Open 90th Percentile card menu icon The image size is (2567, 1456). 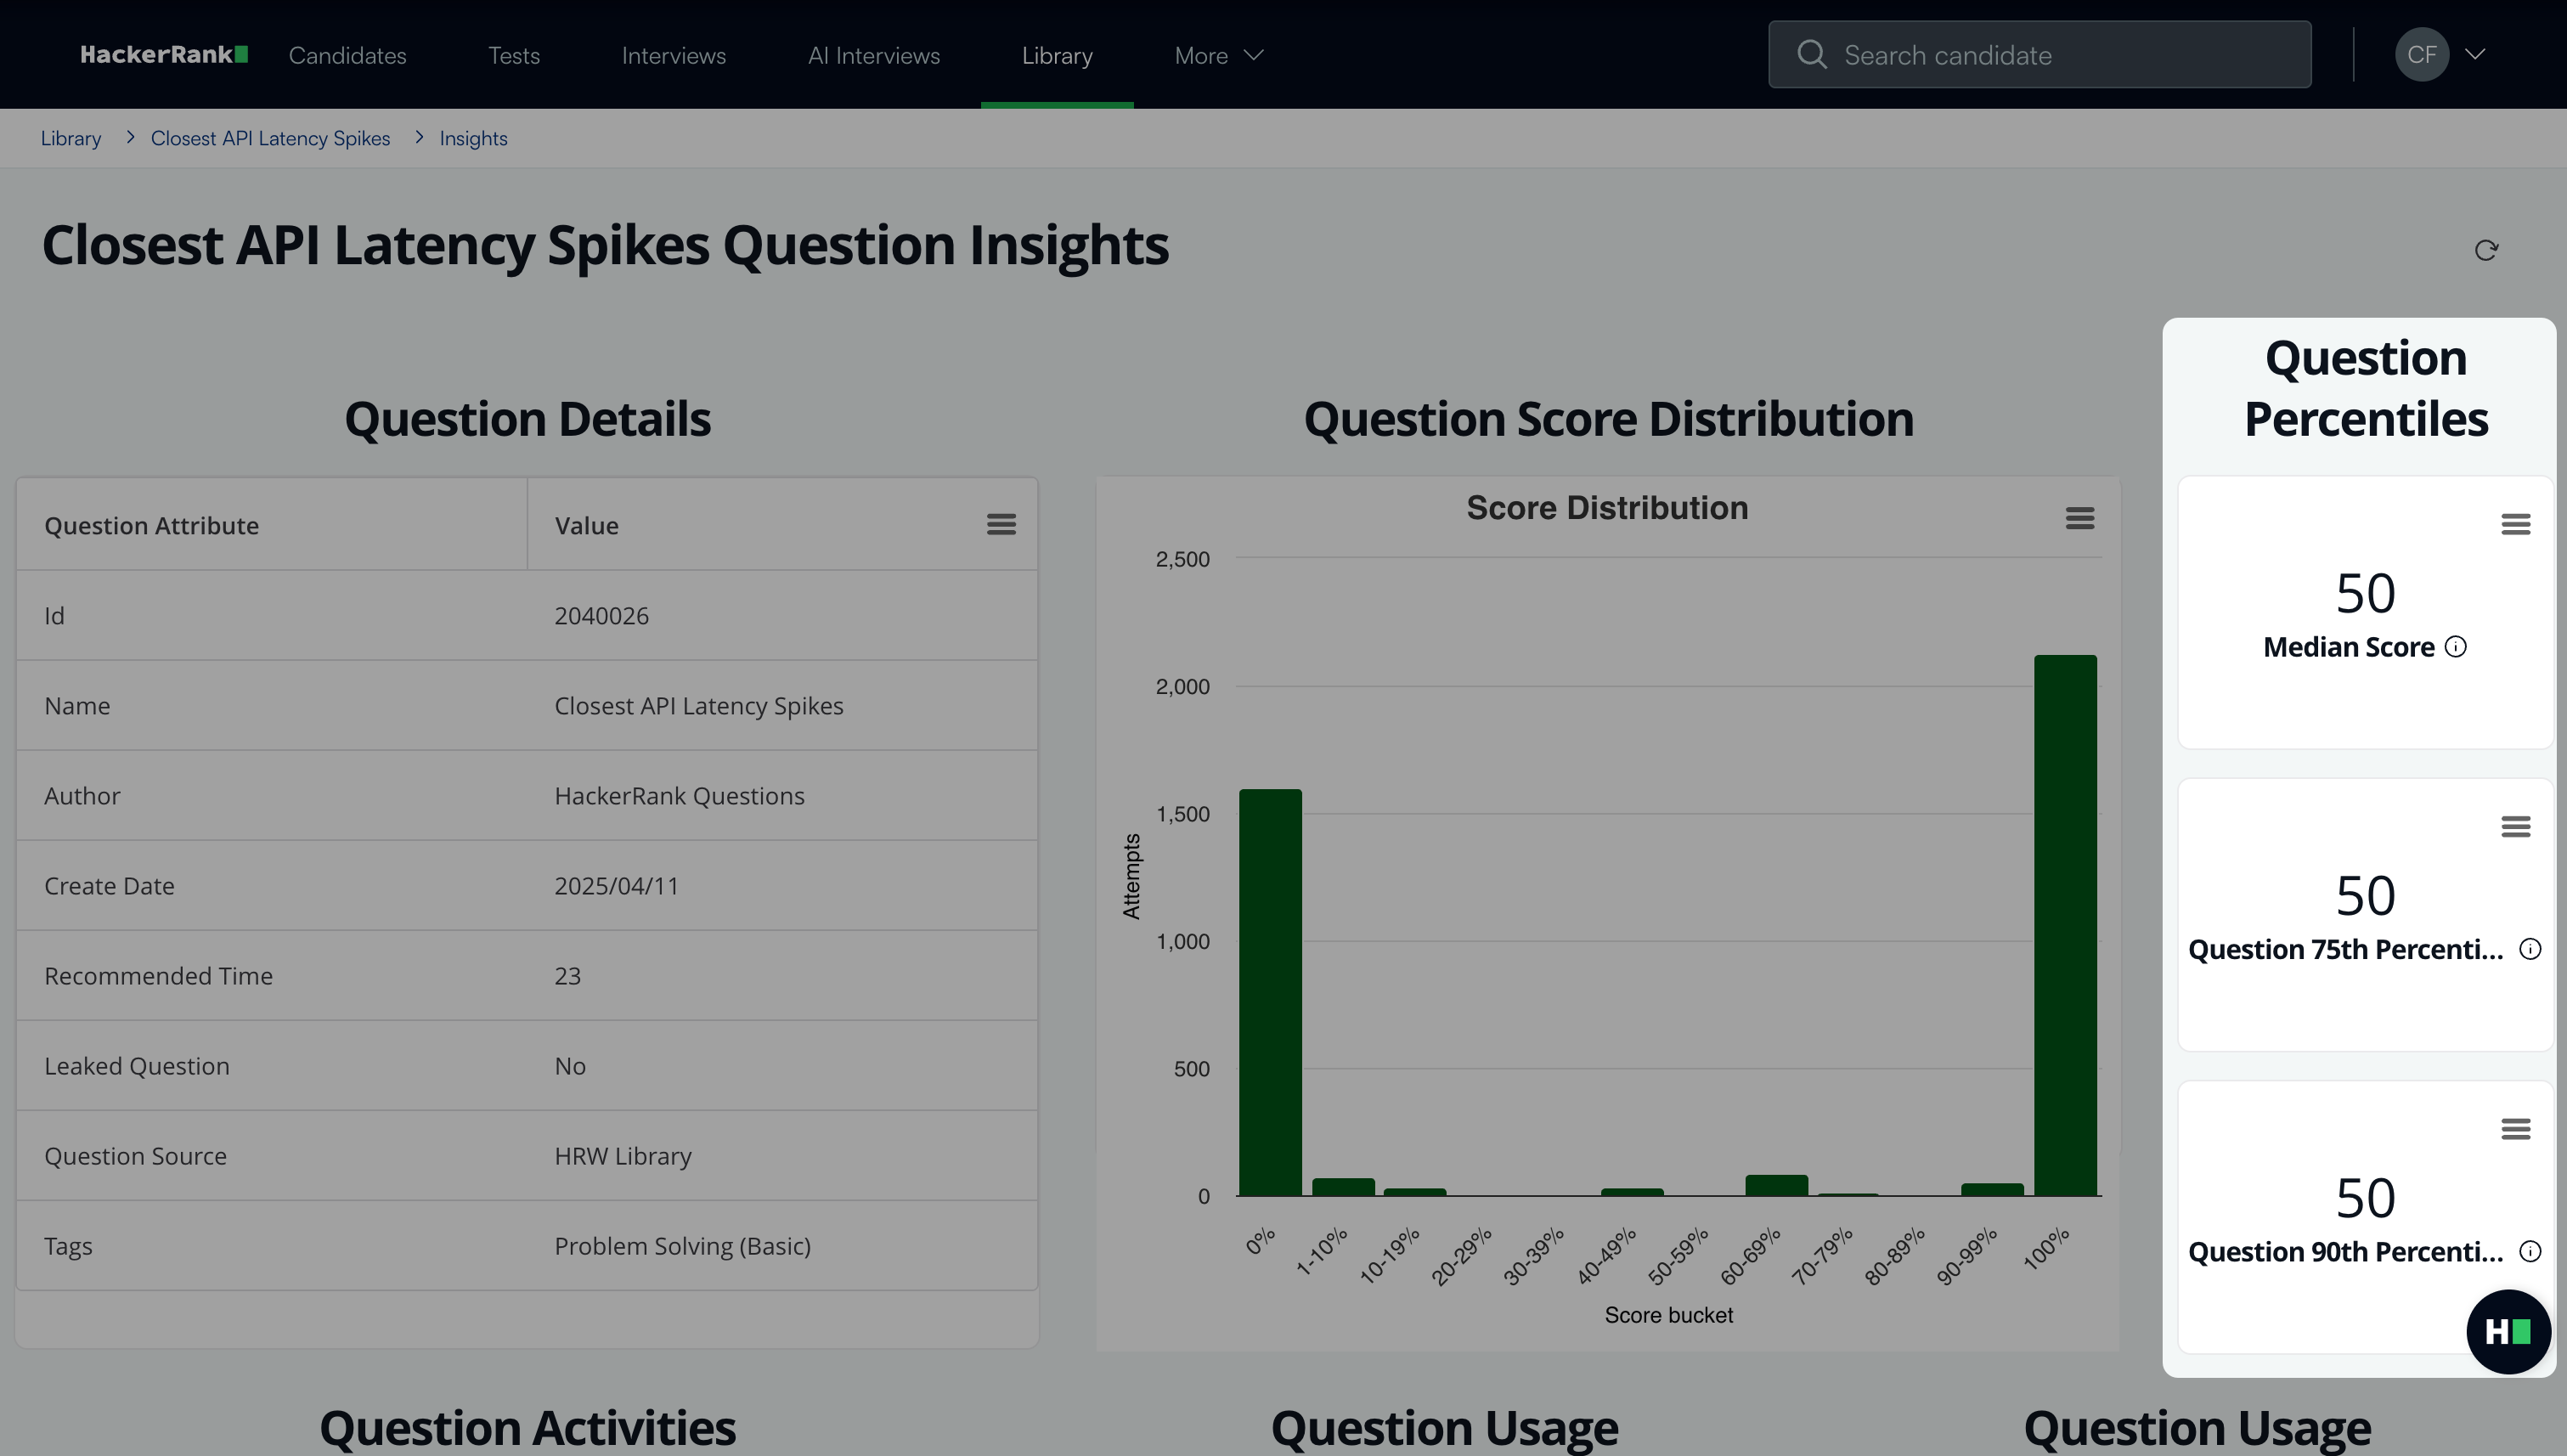tap(2515, 1129)
